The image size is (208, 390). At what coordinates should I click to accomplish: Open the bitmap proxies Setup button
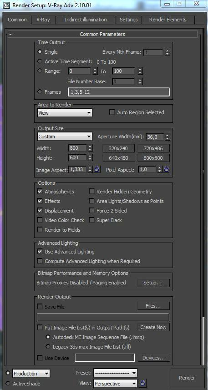pyautogui.click(x=153, y=283)
